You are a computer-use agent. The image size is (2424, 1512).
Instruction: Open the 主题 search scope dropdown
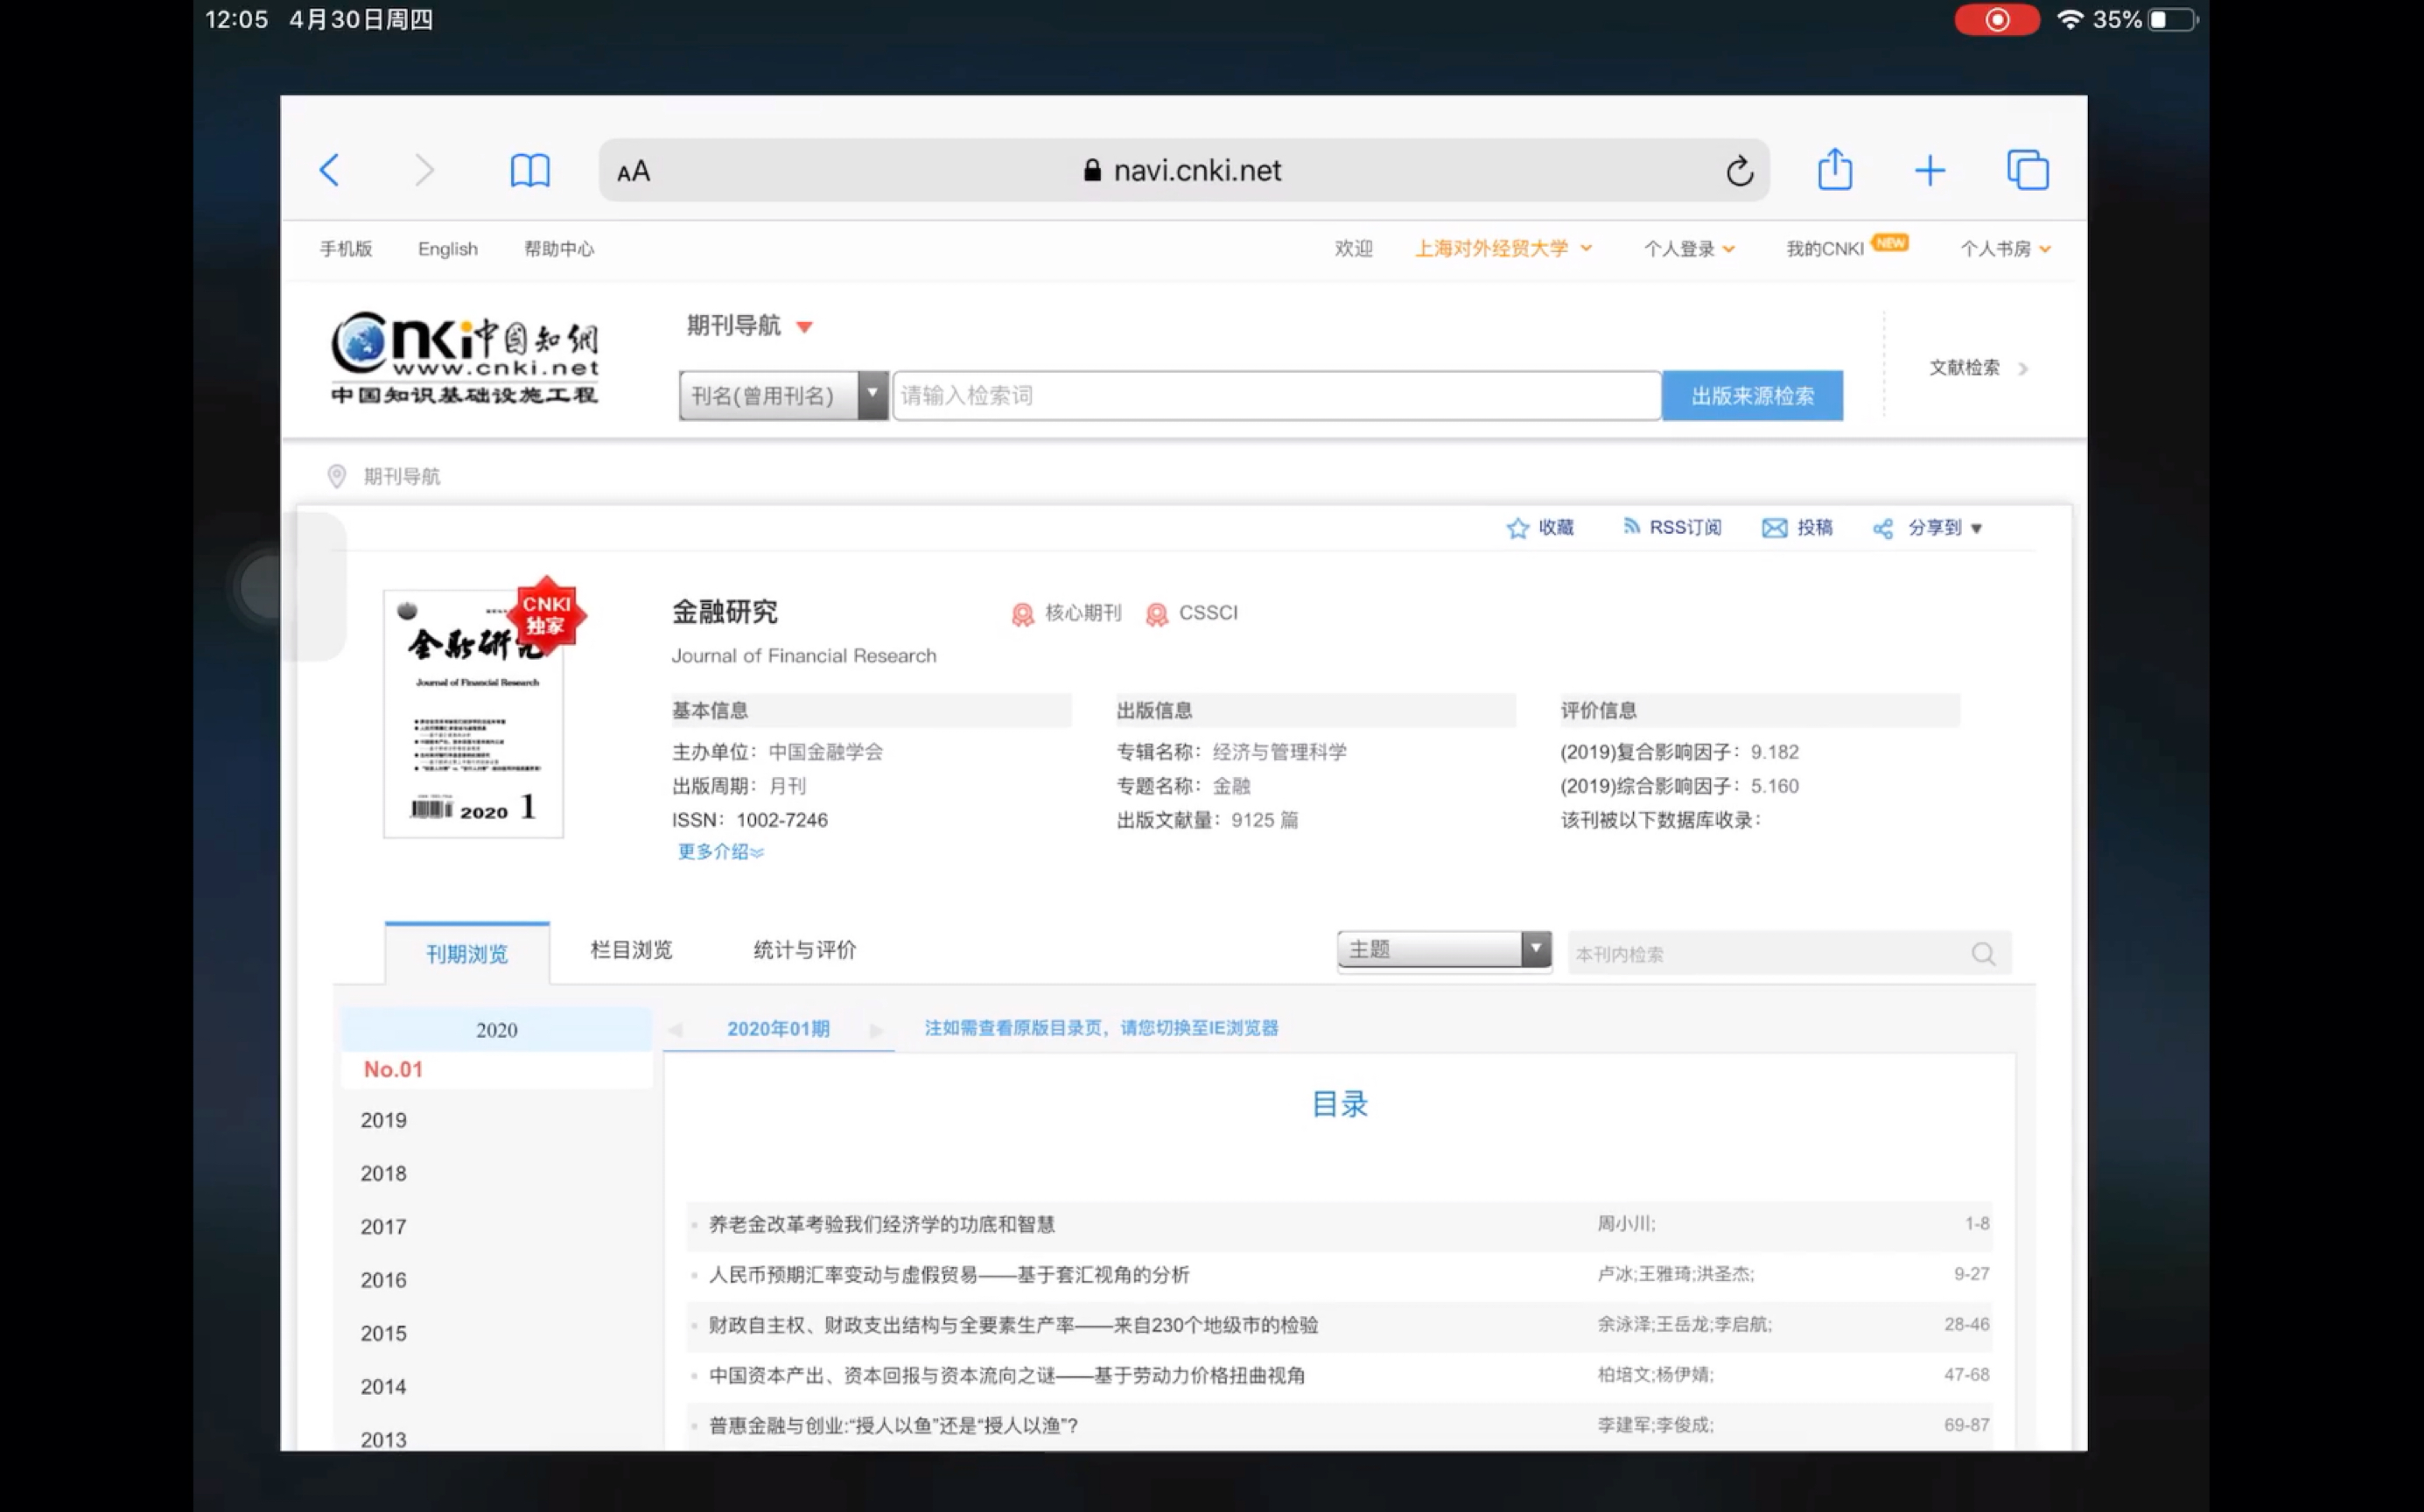coord(1444,950)
